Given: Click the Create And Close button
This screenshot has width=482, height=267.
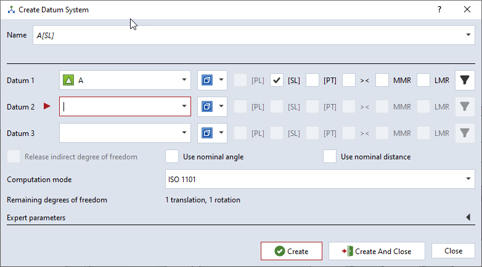Looking at the screenshot, I should point(377,251).
